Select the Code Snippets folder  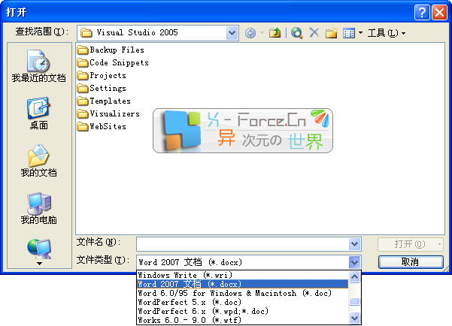pyautogui.click(x=113, y=63)
